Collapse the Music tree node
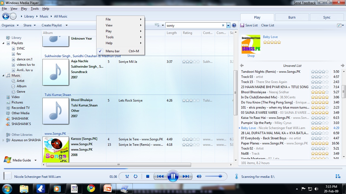Image resolution: width=346 pixels, height=194 pixels. (4, 75)
